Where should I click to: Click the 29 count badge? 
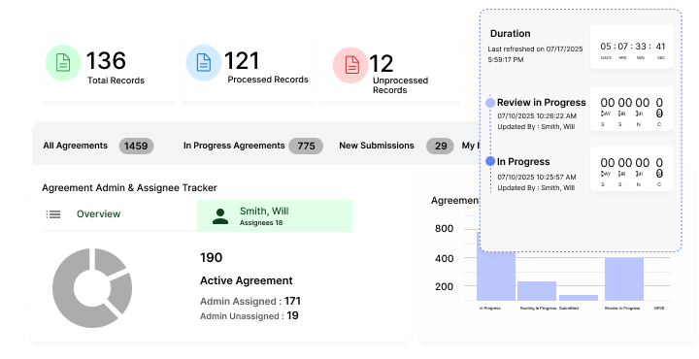(x=441, y=147)
